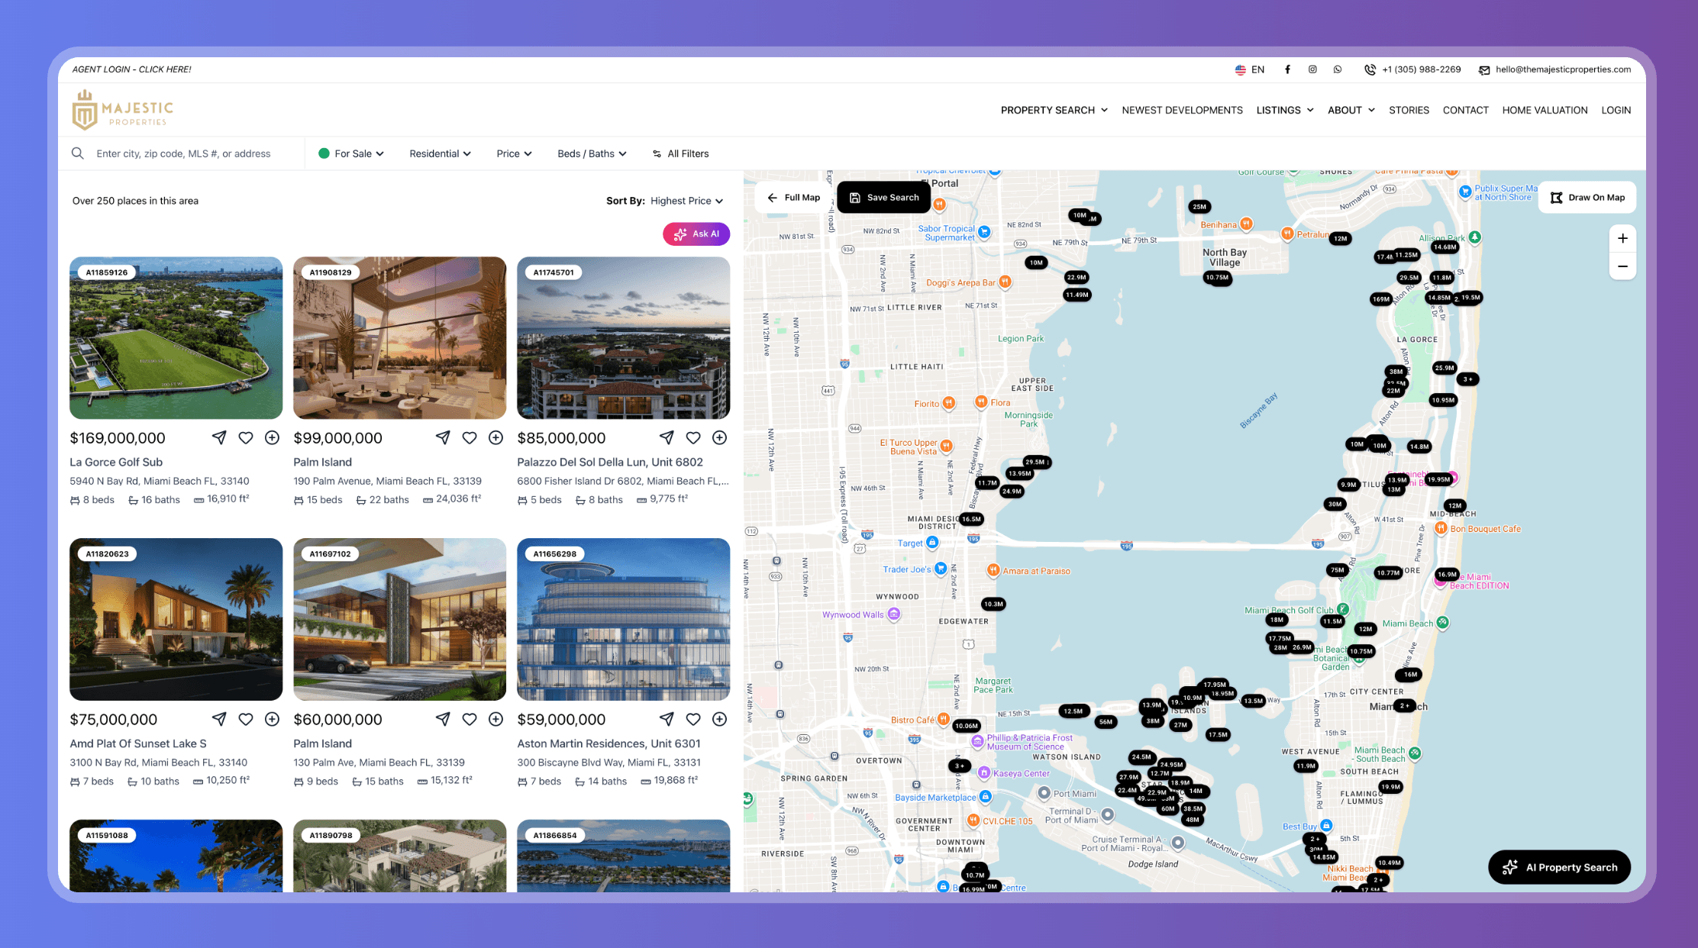Launch AI Property Search

(1559, 867)
